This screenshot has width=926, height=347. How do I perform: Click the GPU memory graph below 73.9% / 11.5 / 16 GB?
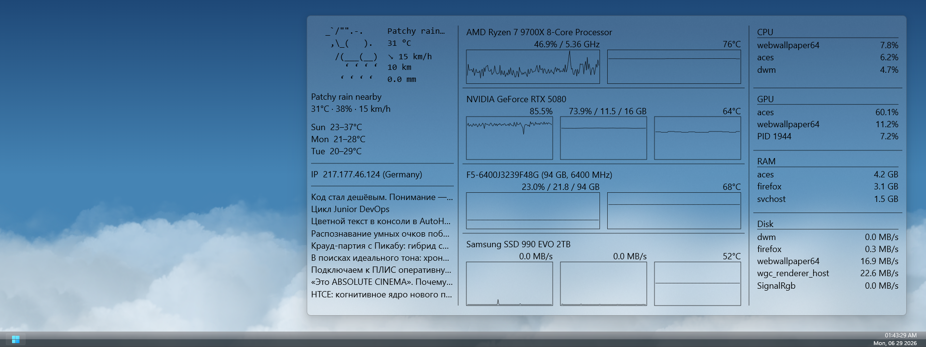click(603, 138)
